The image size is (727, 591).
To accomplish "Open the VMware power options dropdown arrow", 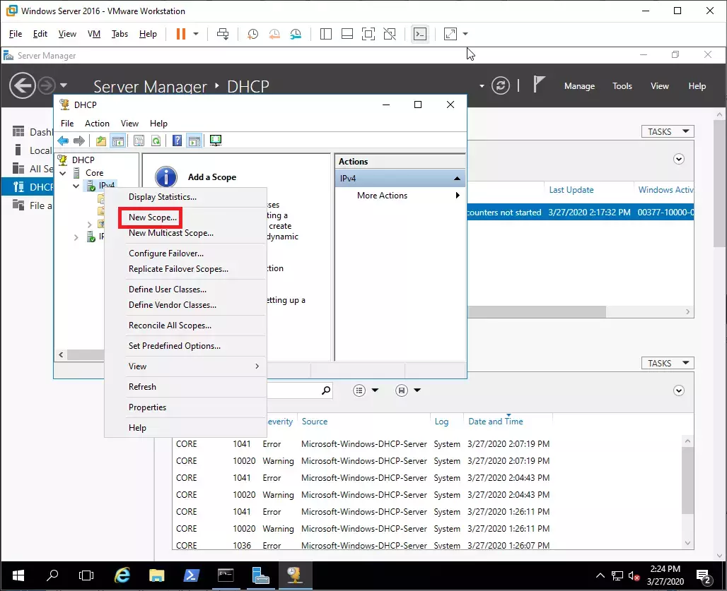I will point(196,34).
